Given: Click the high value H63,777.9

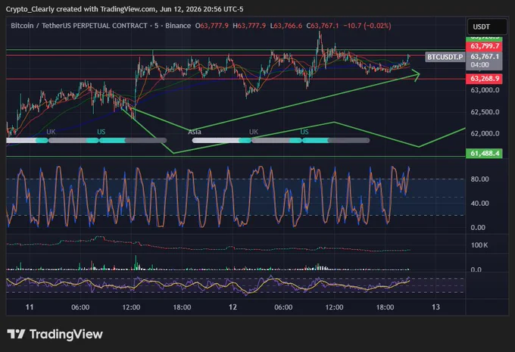Looking at the screenshot, I should pyautogui.click(x=249, y=26).
